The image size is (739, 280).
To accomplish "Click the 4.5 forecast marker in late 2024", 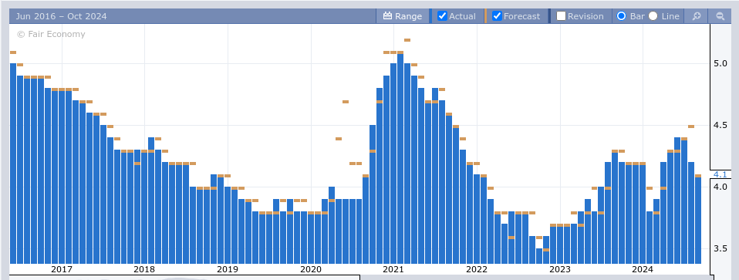I will (691, 127).
